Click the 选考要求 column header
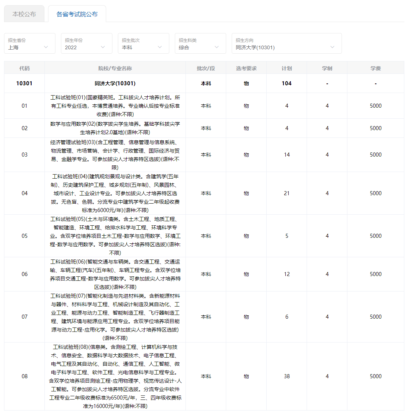The height and width of the screenshot is (419, 408). click(x=246, y=68)
